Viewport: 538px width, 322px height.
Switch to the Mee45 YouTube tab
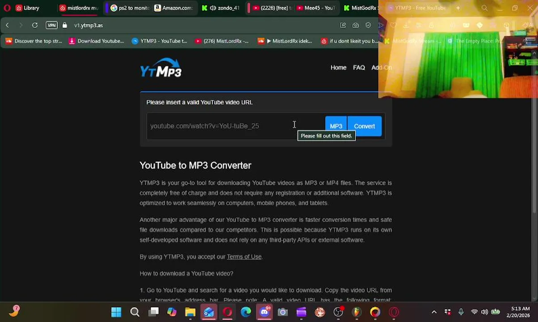(x=316, y=8)
